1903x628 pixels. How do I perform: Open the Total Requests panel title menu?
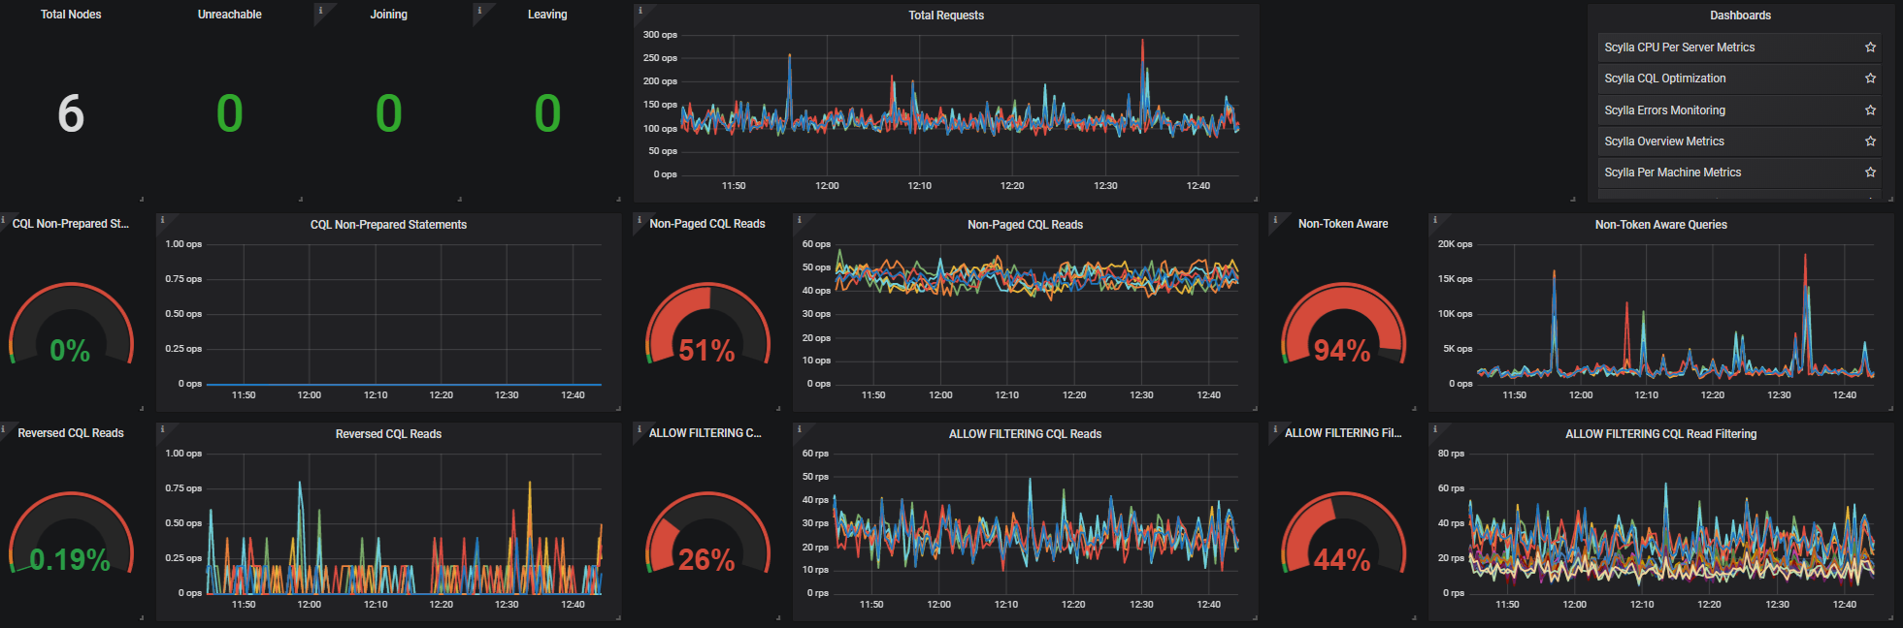click(x=946, y=16)
